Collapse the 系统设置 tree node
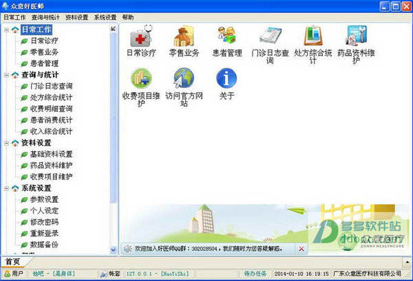The width and height of the screenshot is (413, 281). pyautogui.click(x=7, y=188)
